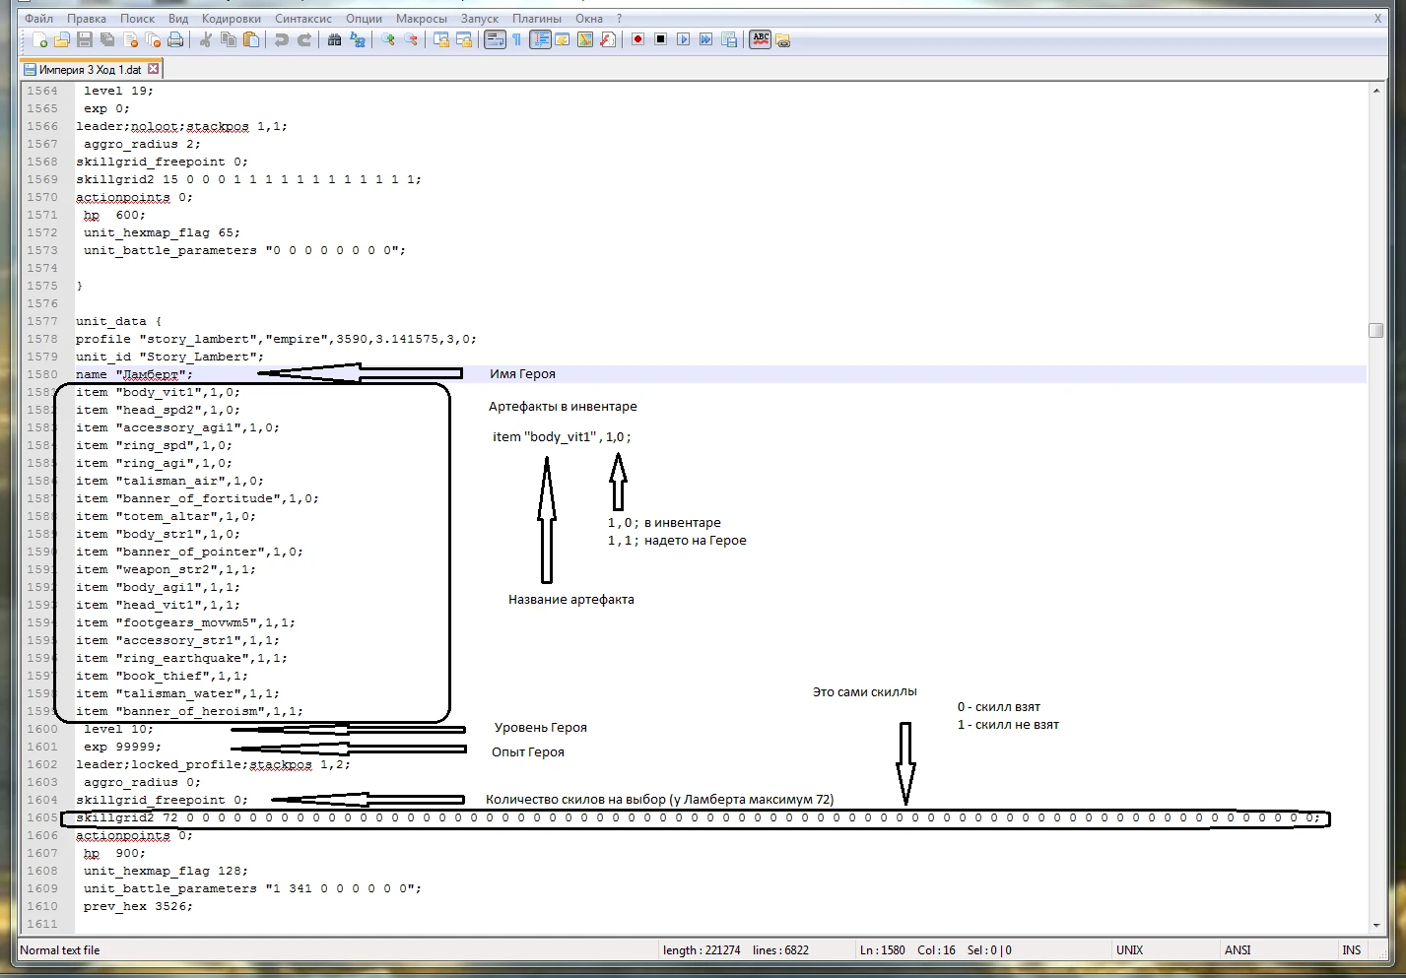Click the INS indicator in status bar

tap(1351, 950)
